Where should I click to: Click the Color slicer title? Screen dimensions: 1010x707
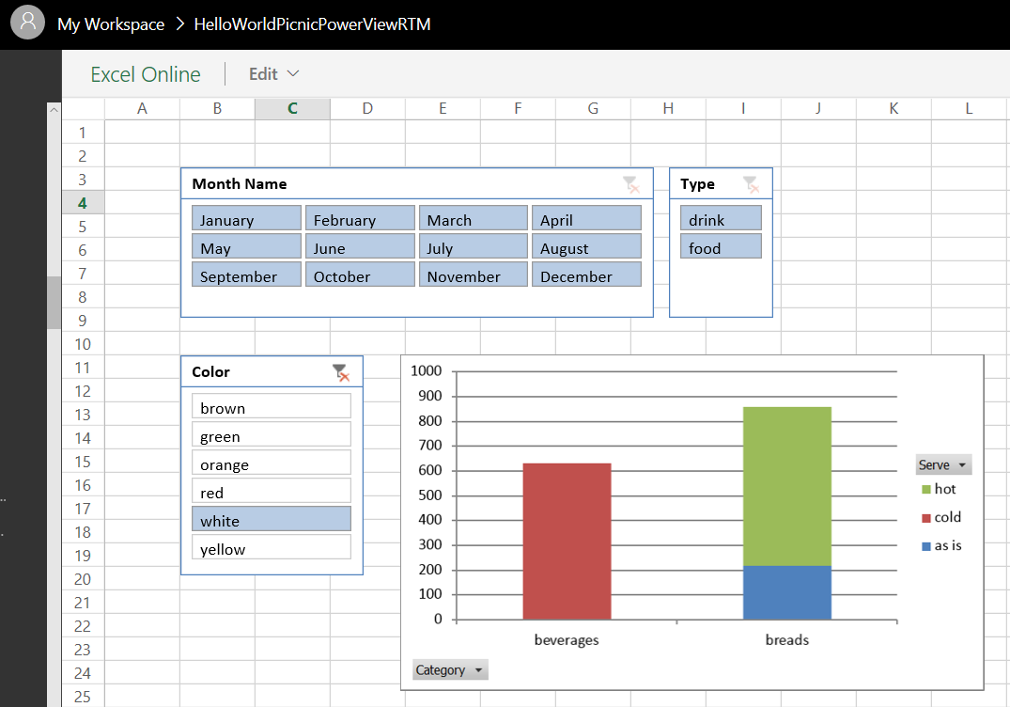210,372
